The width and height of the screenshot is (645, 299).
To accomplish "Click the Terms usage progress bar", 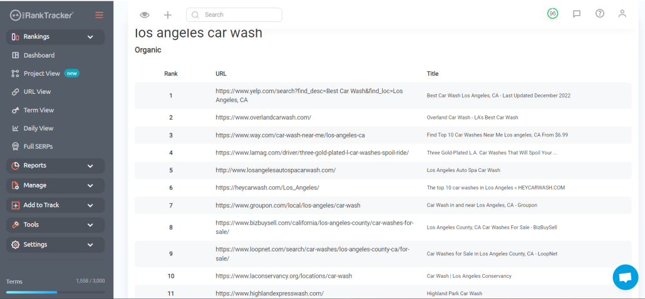I will tap(56, 292).
